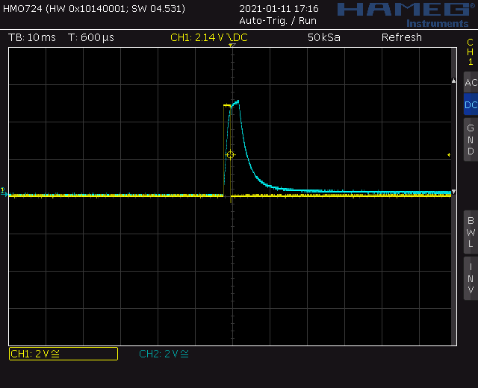Select the CH1 2 V channel label

(63, 354)
